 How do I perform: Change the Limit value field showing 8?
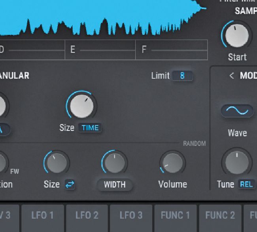click(x=182, y=76)
